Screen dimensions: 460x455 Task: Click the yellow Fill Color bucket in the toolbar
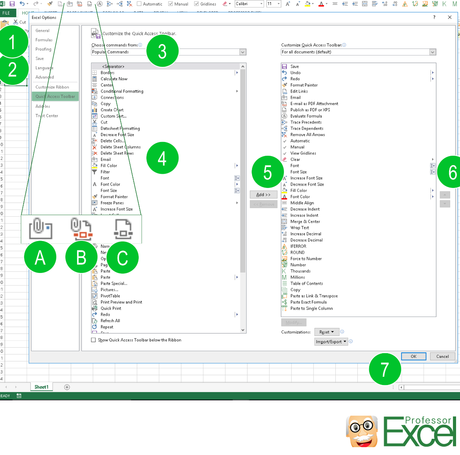point(307,4)
